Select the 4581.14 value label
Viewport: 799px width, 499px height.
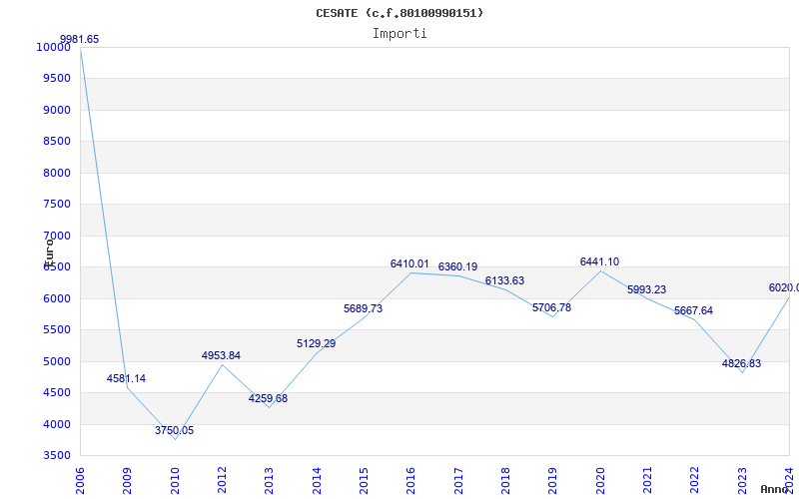(x=127, y=378)
